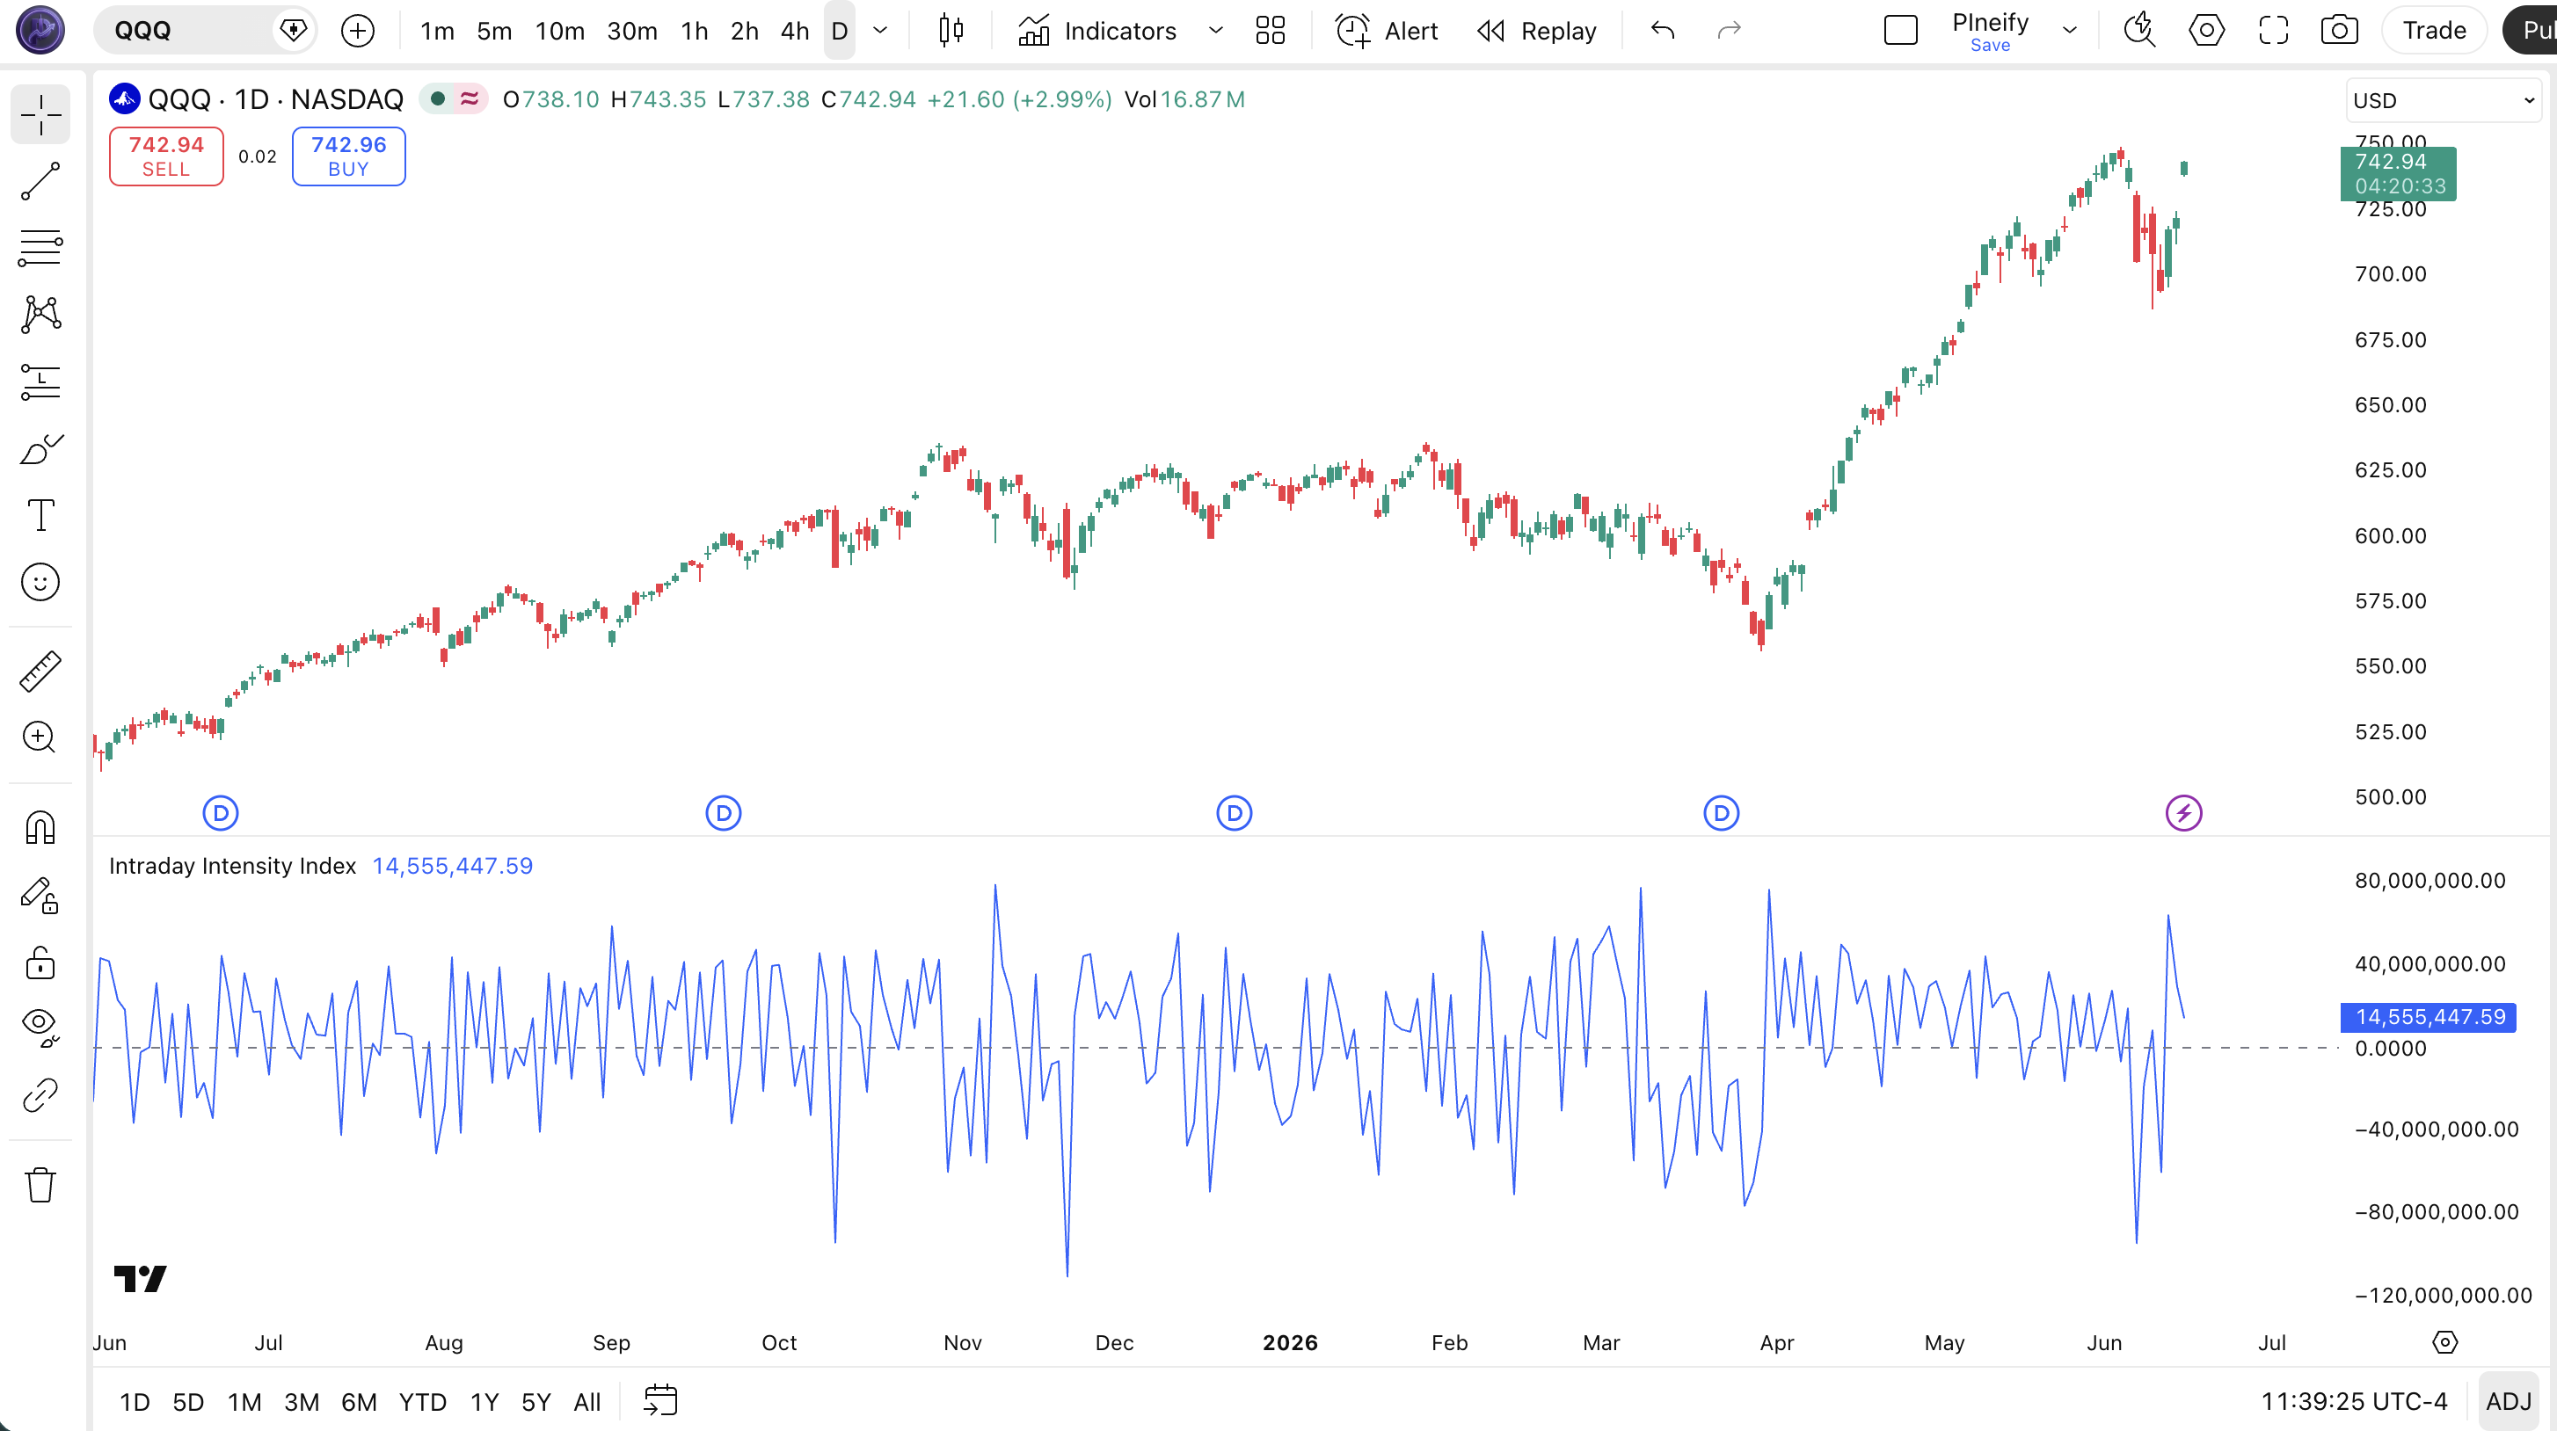Image resolution: width=2557 pixels, height=1431 pixels.
Task: Select the crosshair cursor tool
Action: [40, 114]
